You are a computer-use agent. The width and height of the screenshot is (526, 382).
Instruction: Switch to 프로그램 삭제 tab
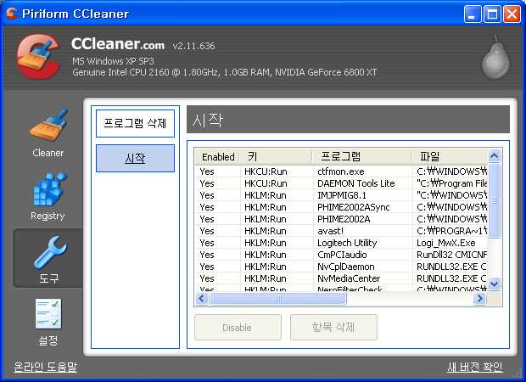(x=135, y=123)
